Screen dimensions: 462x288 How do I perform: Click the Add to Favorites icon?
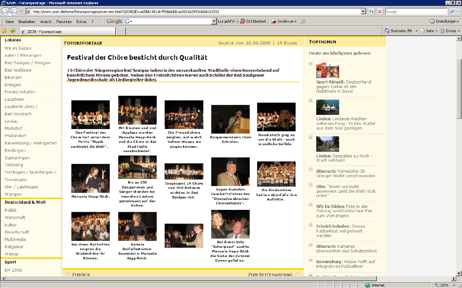pyautogui.click(x=13, y=31)
